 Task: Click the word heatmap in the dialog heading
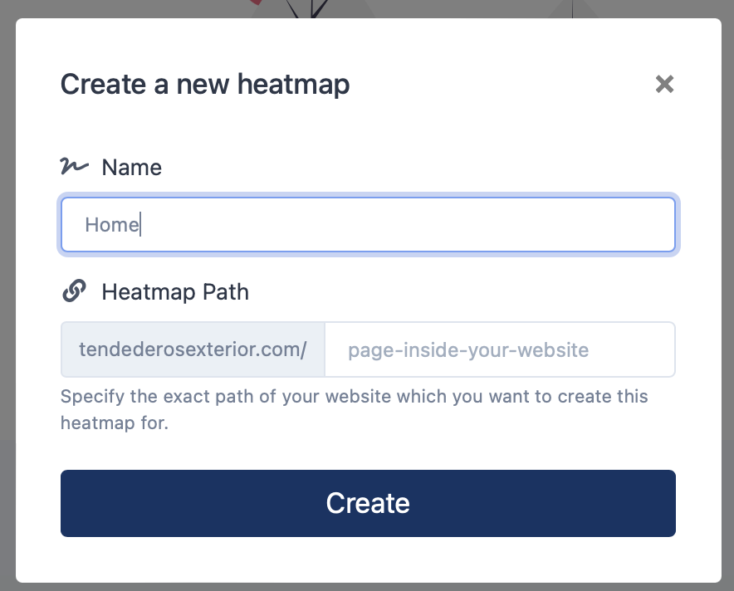[293, 85]
